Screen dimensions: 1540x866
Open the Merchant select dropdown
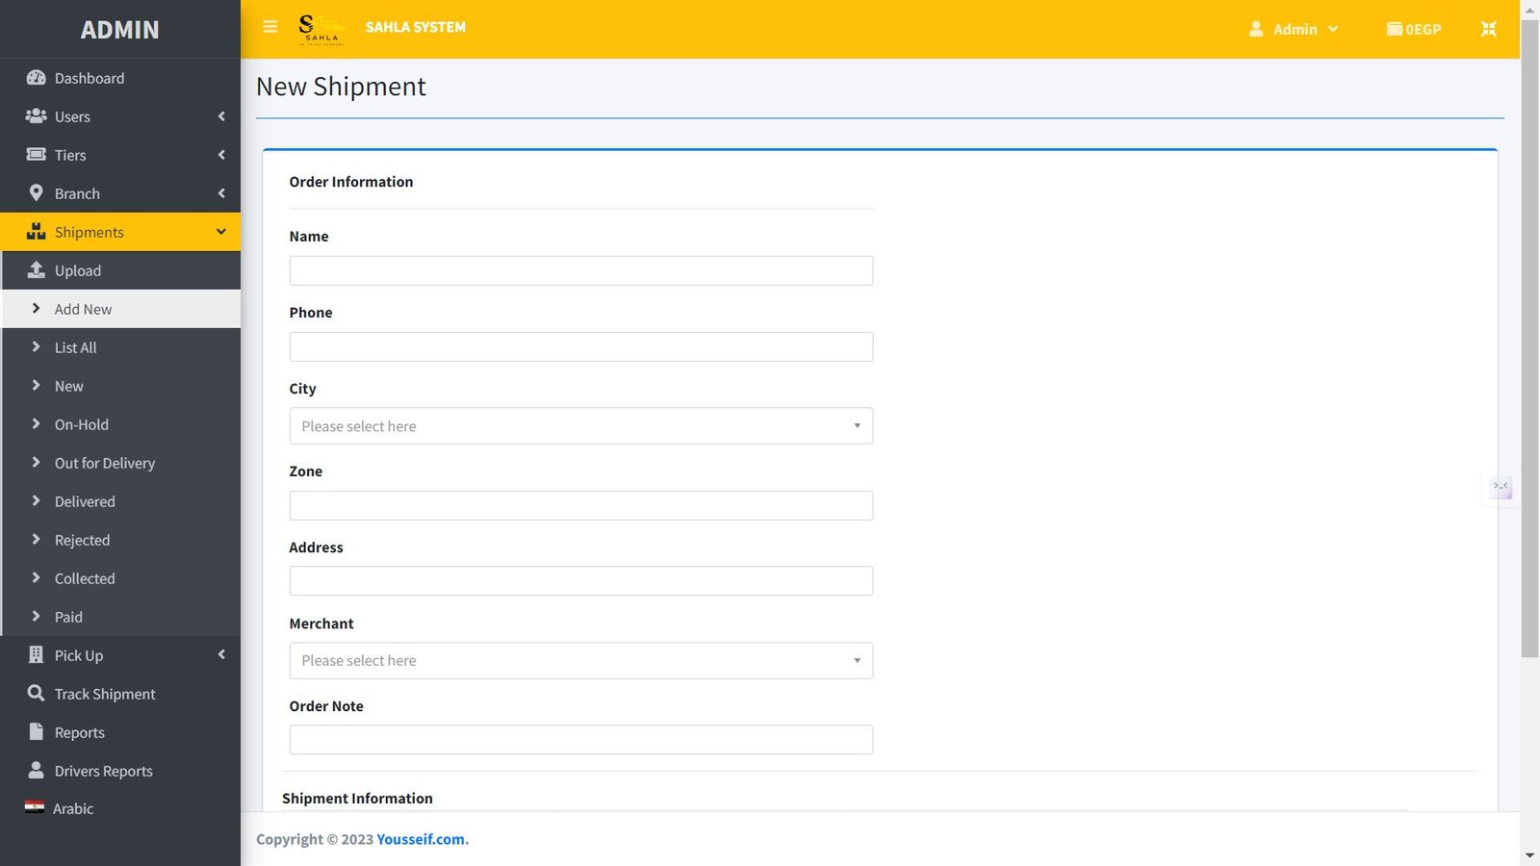(581, 660)
